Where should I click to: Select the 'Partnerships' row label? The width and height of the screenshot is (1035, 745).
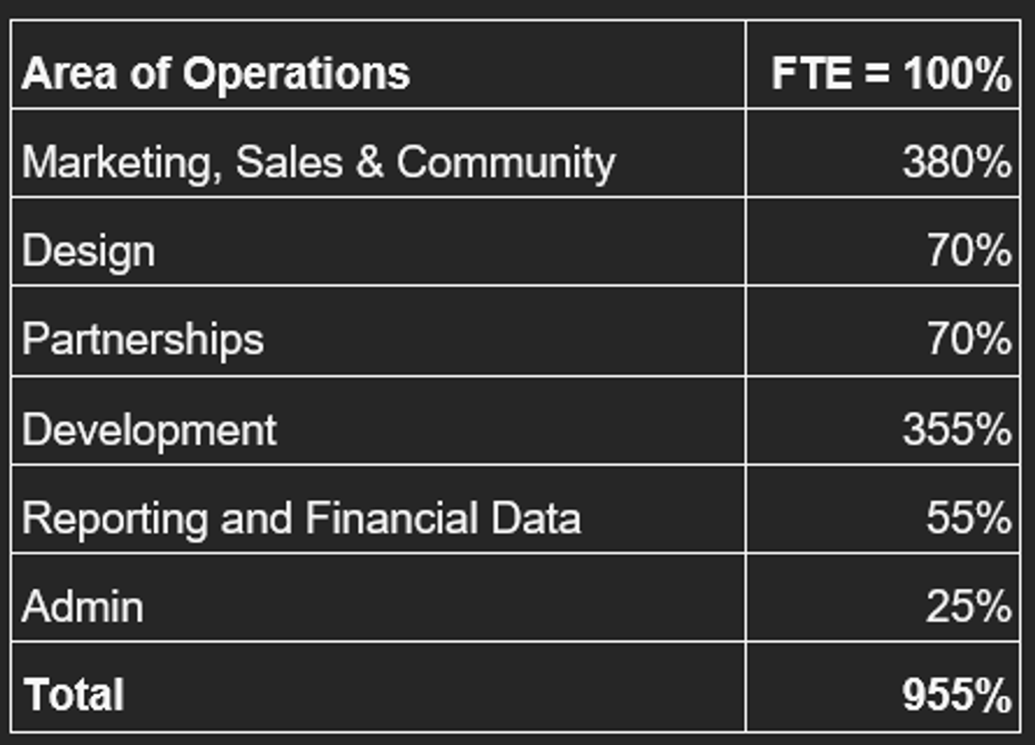point(143,340)
